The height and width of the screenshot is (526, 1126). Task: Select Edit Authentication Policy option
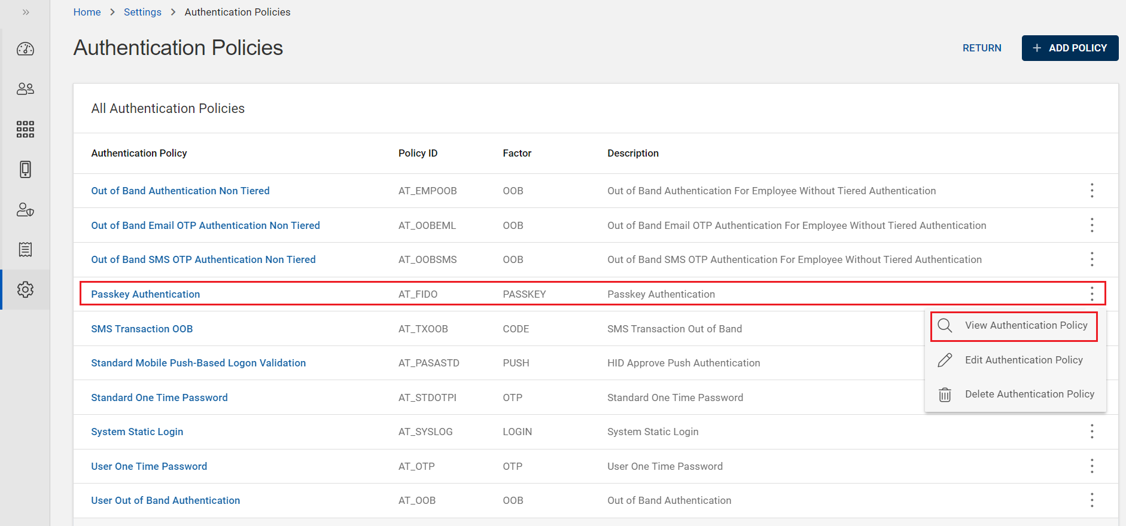[1023, 360]
